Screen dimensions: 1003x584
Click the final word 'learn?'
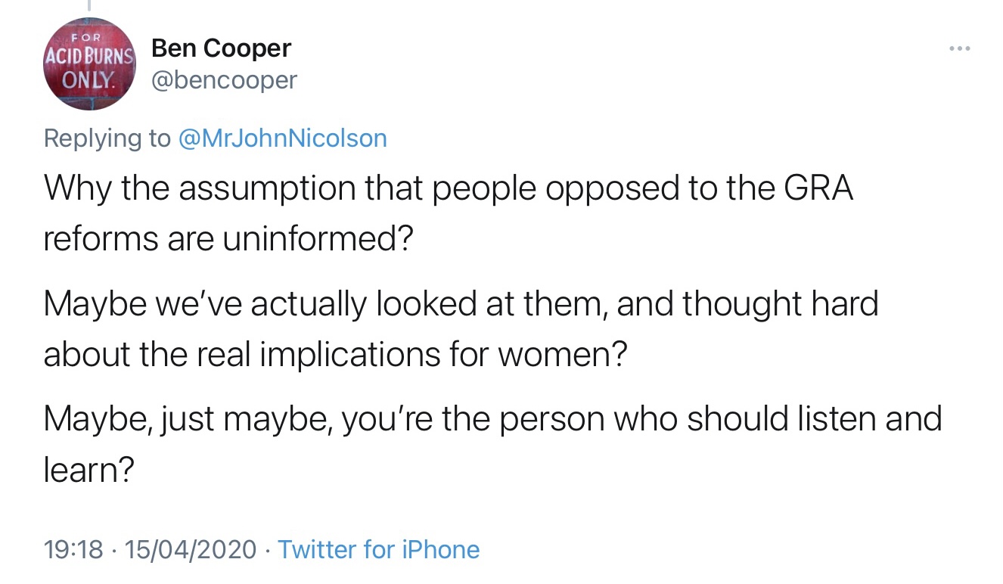pos(89,469)
